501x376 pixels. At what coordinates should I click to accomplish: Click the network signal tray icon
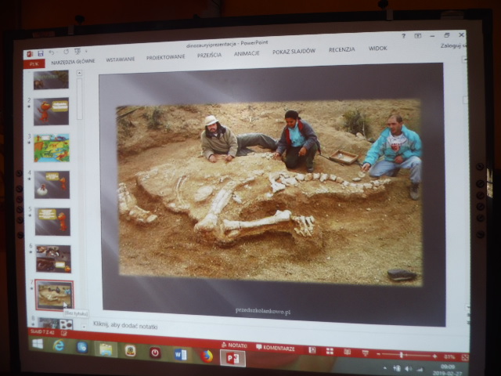(x=420, y=370)
